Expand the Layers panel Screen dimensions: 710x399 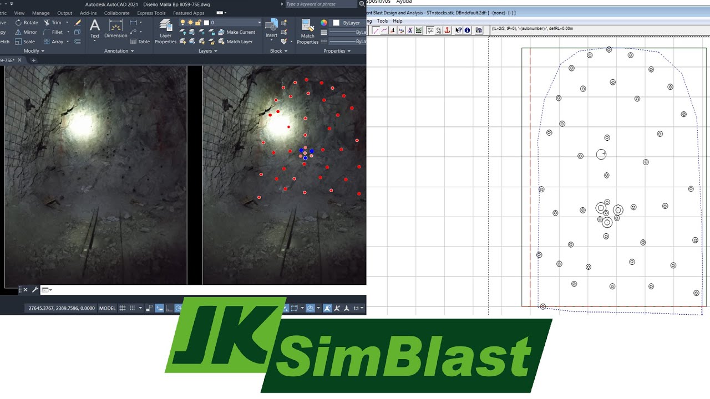tap(208, 51)
